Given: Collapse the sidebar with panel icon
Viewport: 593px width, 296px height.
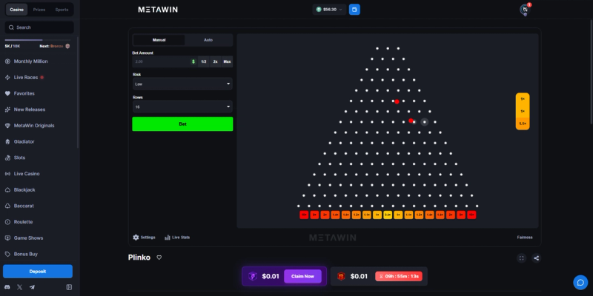Looking at the screenshot, I should 69,287.
